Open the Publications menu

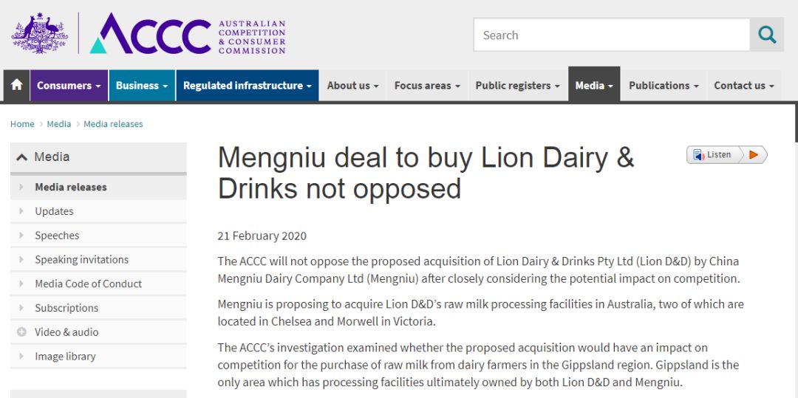coord(664,86)
